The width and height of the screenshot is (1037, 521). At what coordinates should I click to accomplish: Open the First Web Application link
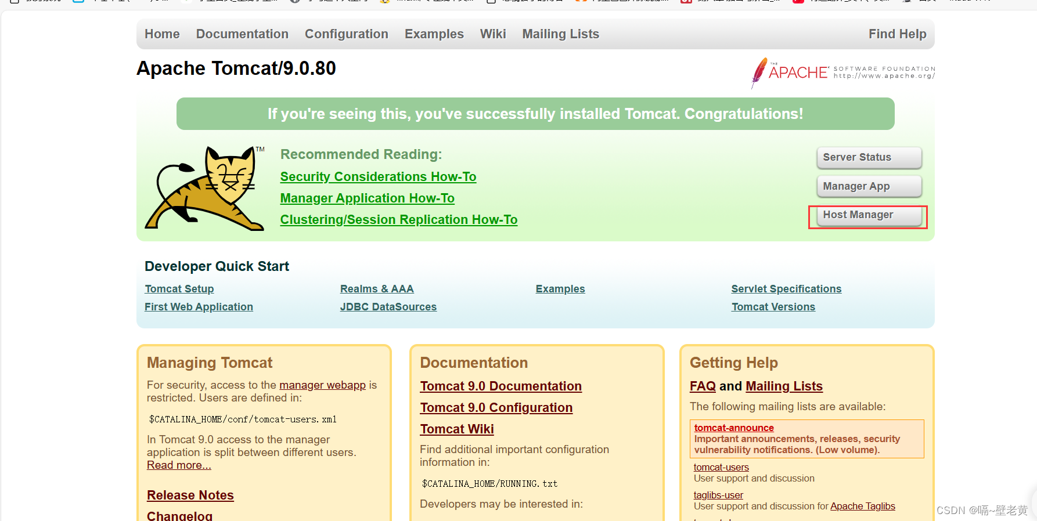199,307
